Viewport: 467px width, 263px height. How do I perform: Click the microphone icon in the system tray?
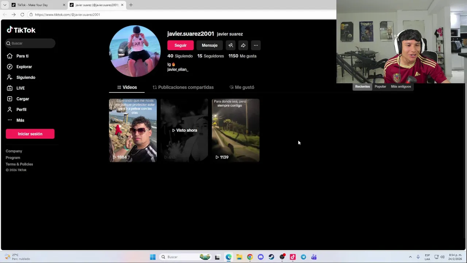[x=418, y=257]
